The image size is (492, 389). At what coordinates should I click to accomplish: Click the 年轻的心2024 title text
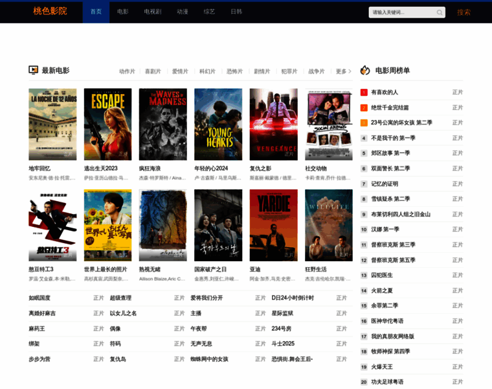(x=211, y=169)
